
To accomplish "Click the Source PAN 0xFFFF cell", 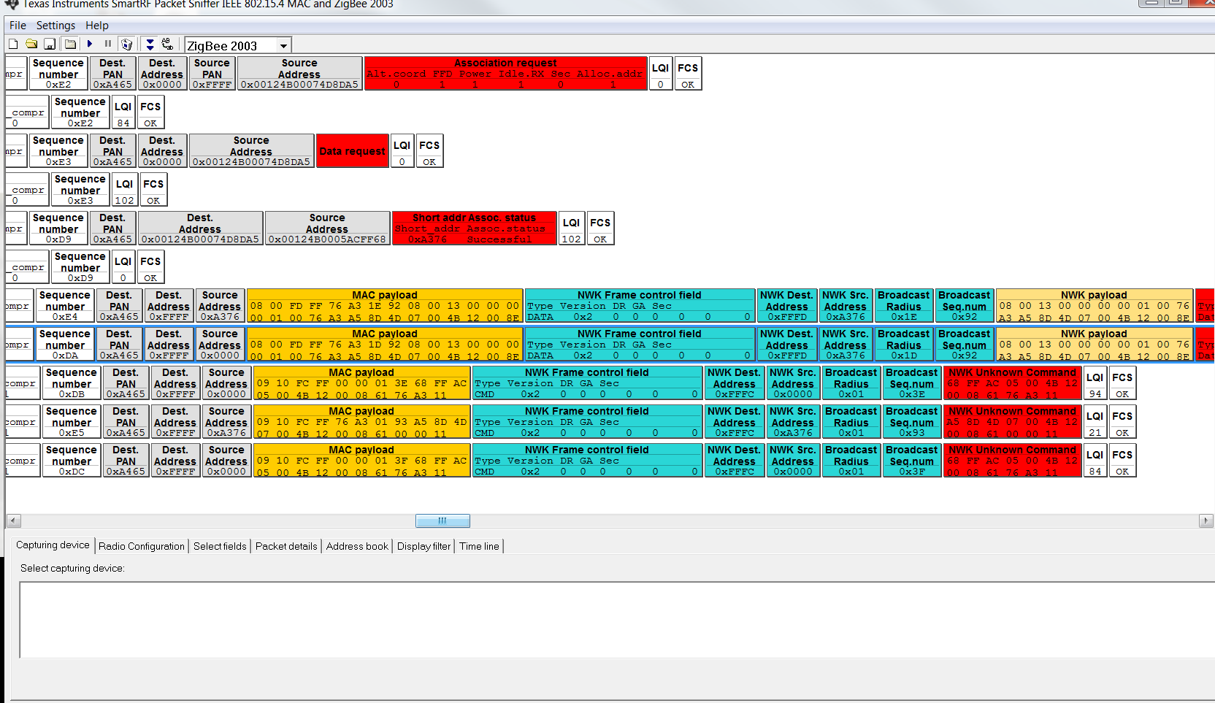I will click(212, 73).
